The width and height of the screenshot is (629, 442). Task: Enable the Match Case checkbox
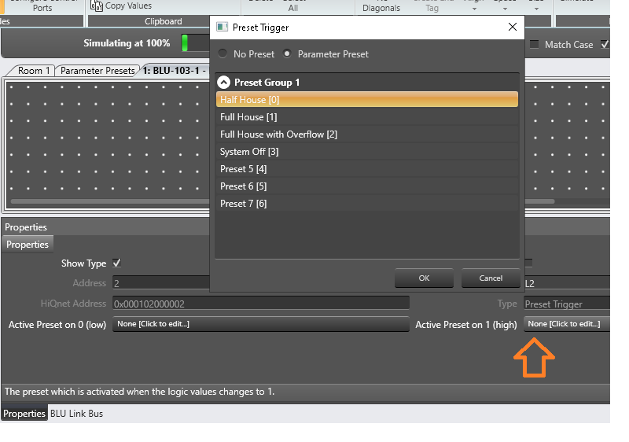pyautogui.click(x=535, y=45)
